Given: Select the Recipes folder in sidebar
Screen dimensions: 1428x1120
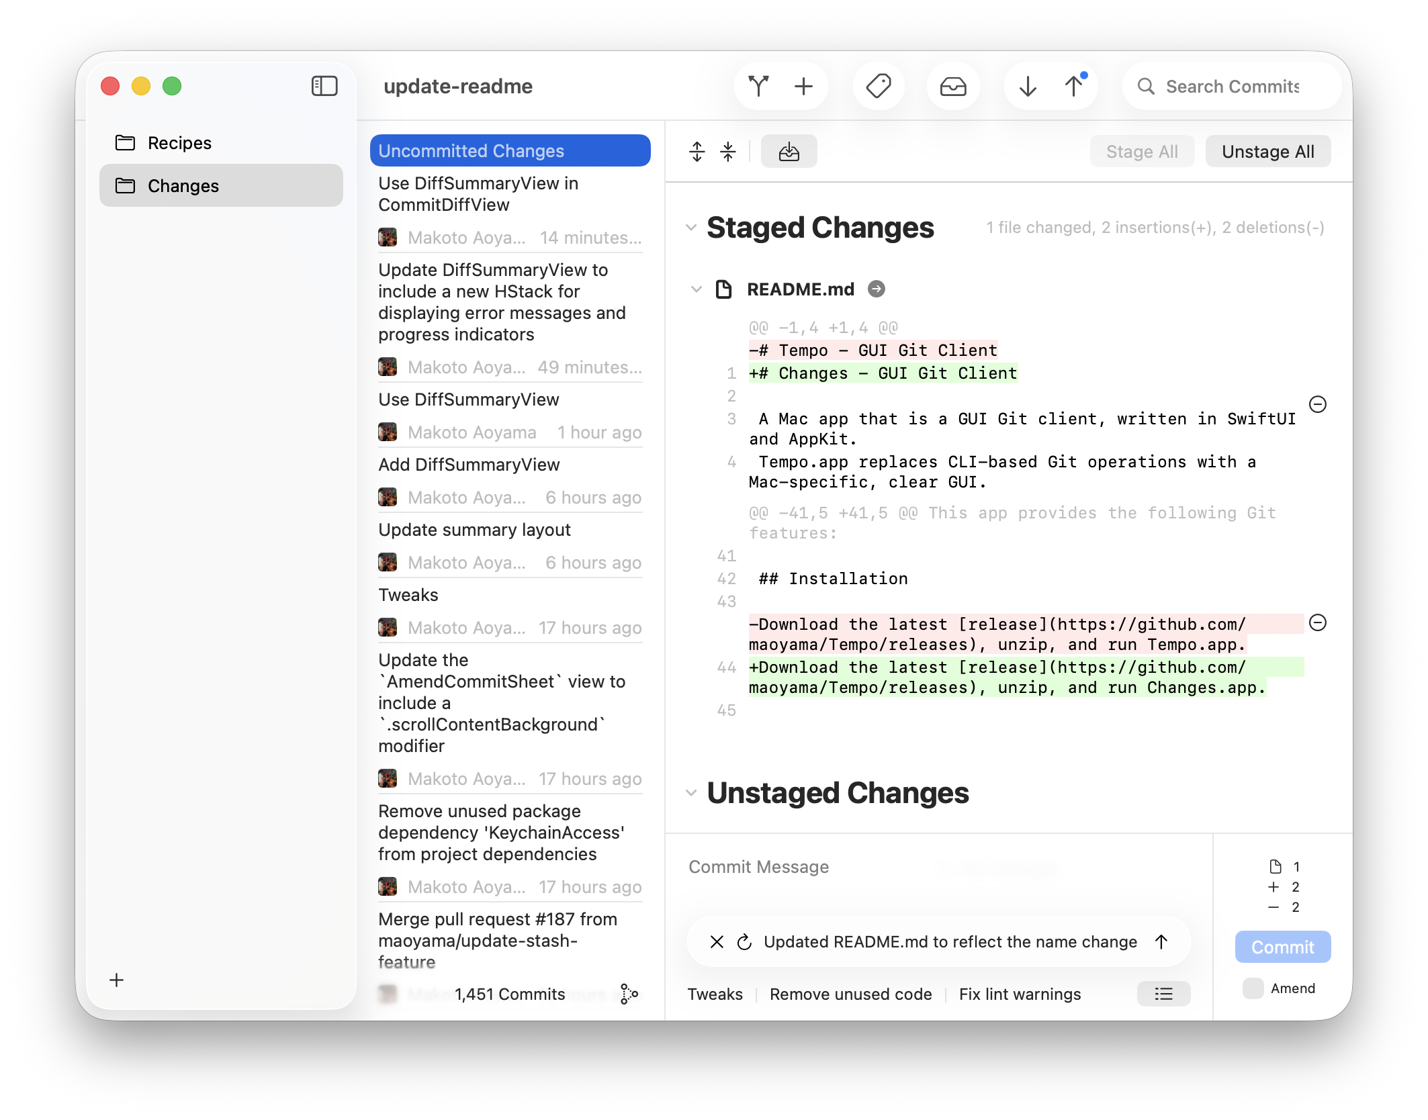Looking at the screenshot, I should tap(179, 143).
